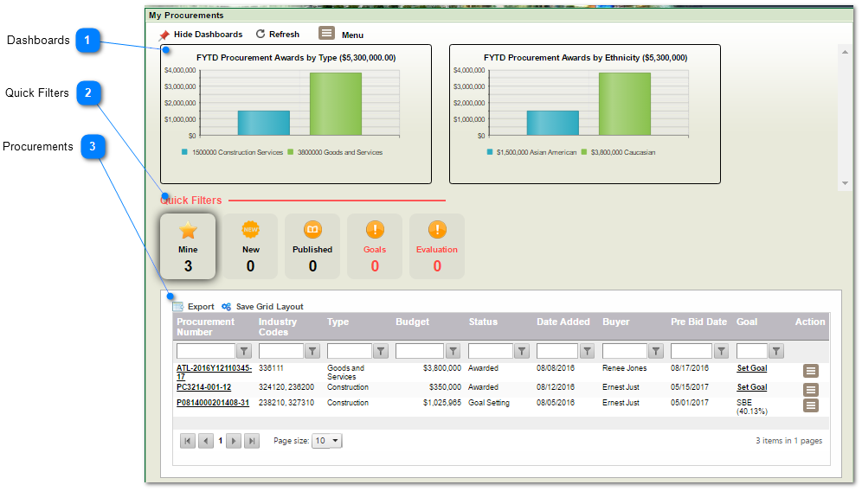Sort by Date Added column header
This screenshot has width=862, height=491.
coord(563,322)
